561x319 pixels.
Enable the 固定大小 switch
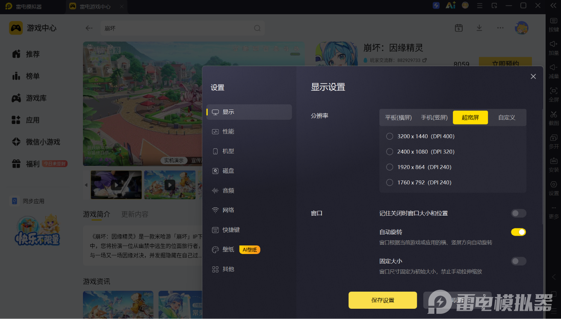pos(519,261)
